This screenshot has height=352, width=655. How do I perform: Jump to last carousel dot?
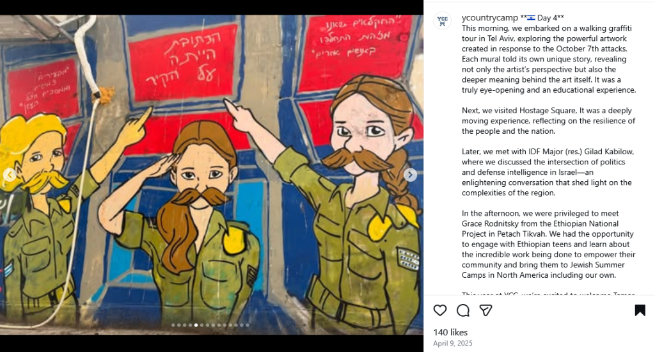pyautogui.click(x=248, y=325)
